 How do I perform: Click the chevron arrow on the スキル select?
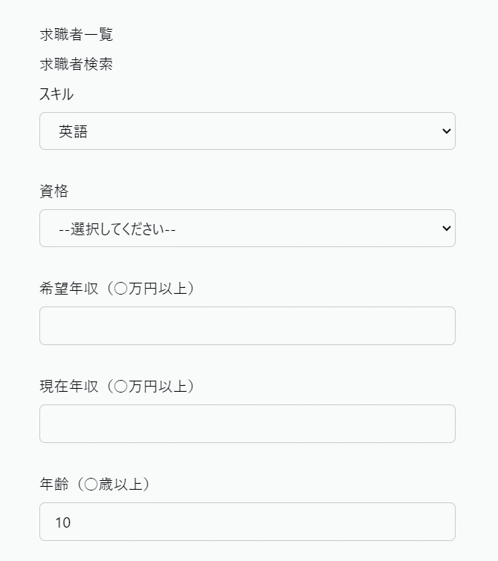[x=446, y=131]
